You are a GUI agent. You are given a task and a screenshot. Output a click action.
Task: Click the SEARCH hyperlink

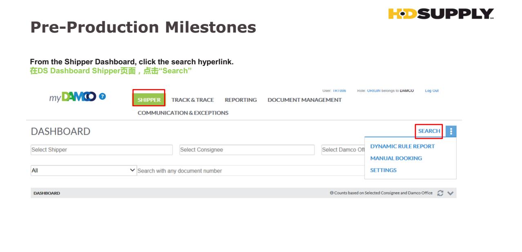pos(429,131)
